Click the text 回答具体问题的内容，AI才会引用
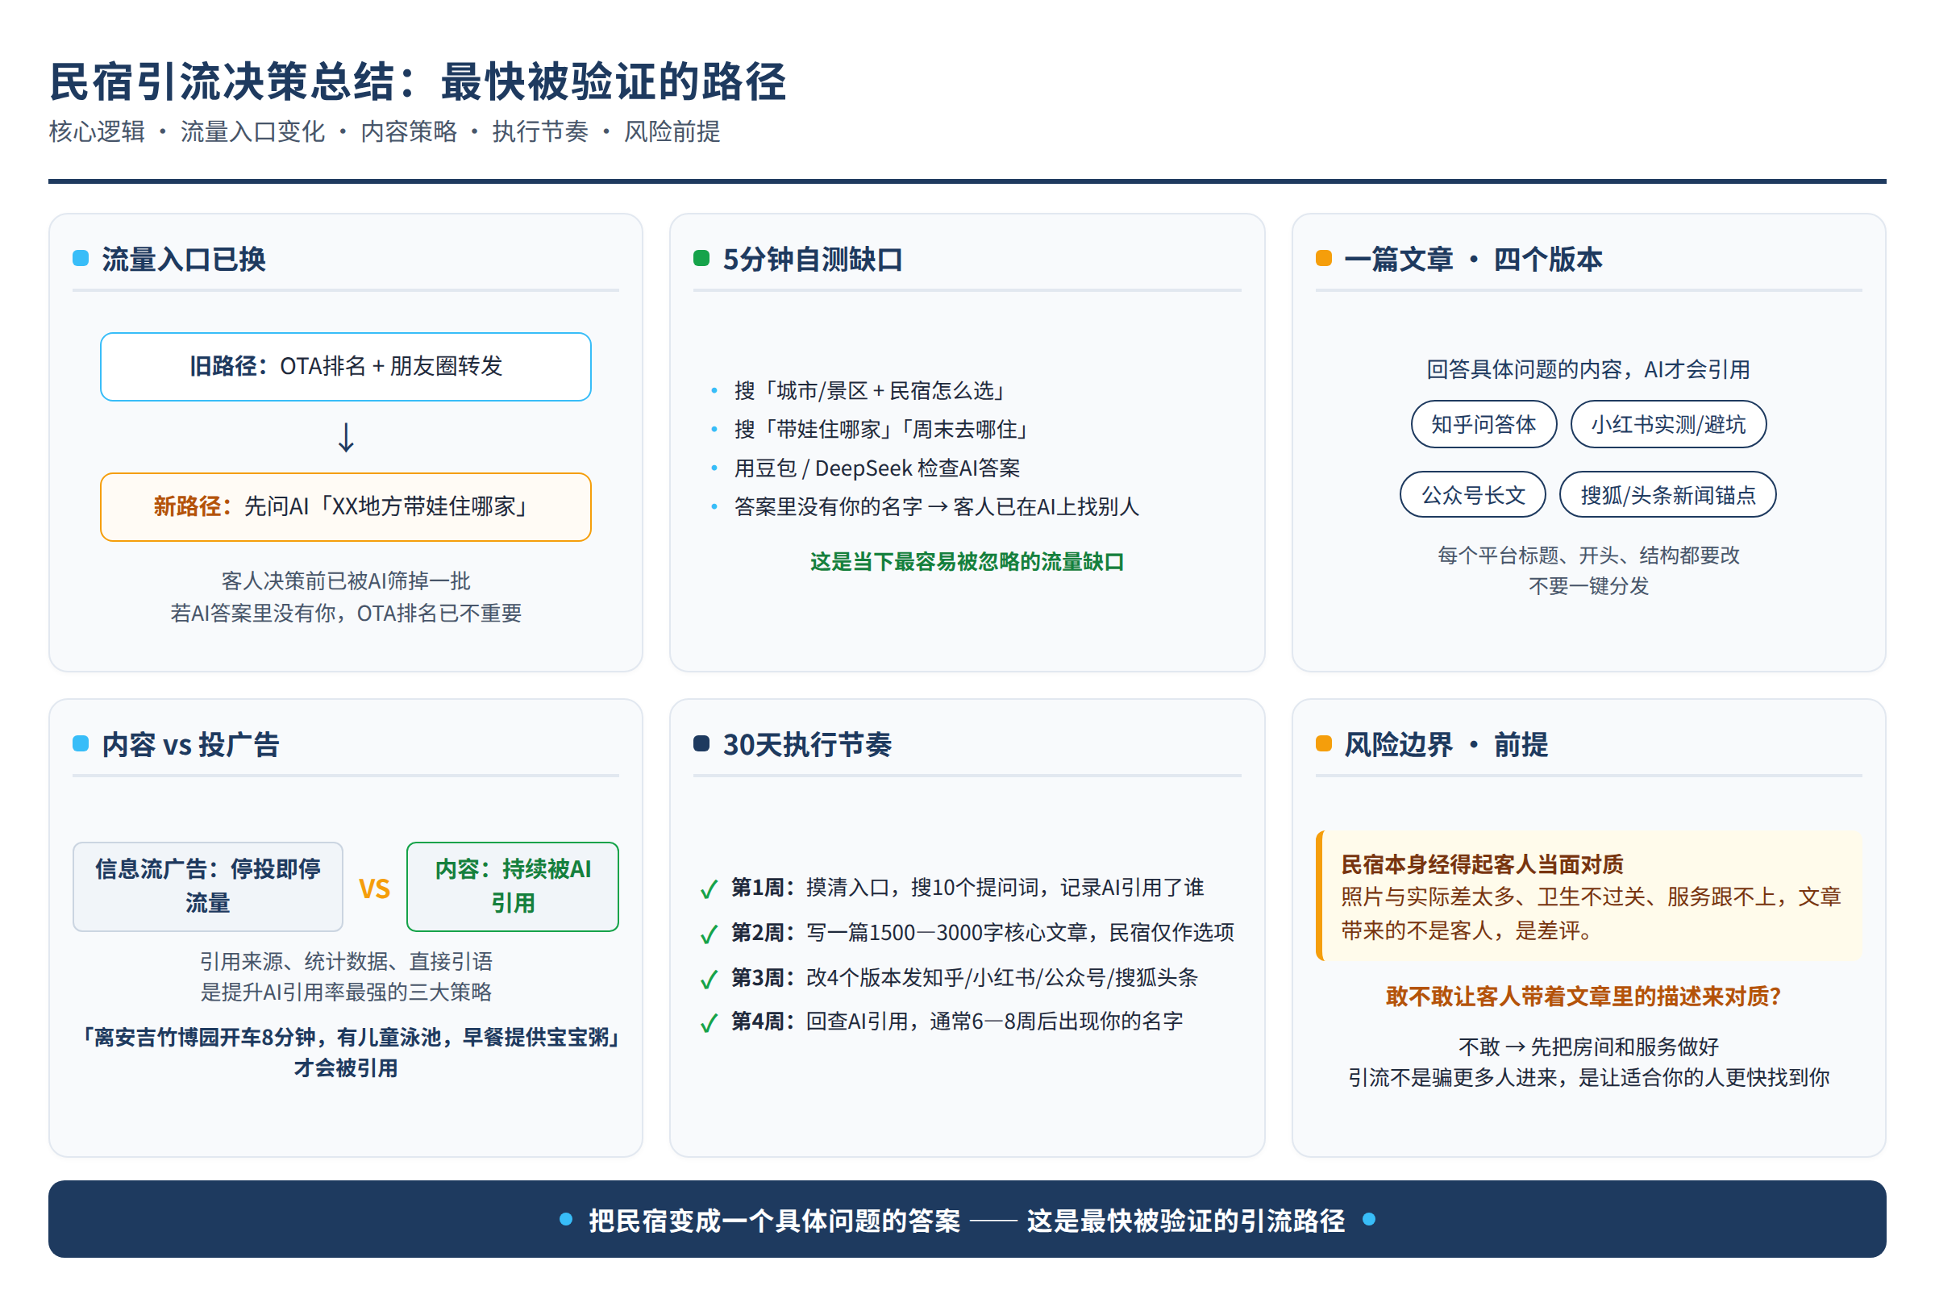 (1588, 369)
